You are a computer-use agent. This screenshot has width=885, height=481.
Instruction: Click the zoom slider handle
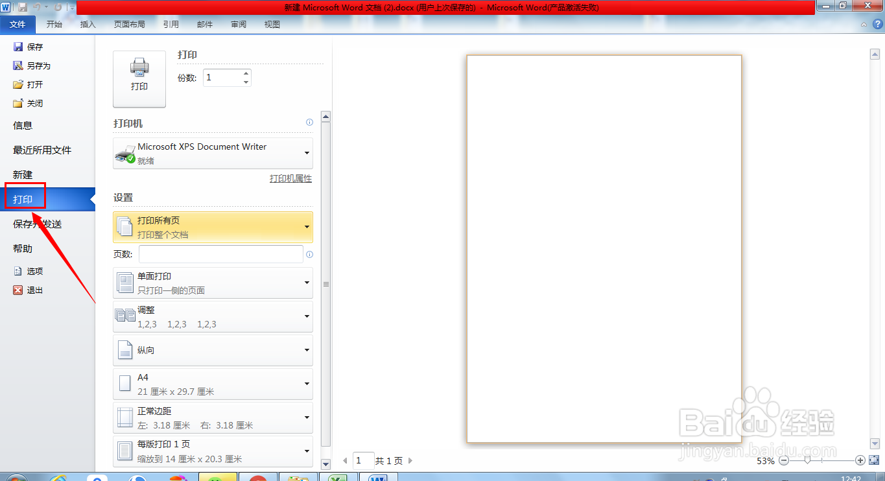click(x=807, y=460)
